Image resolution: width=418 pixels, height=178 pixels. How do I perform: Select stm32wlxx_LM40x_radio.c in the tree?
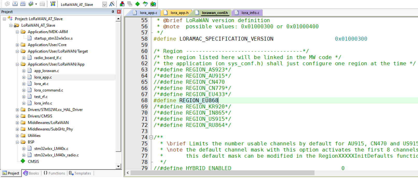(x=56, y=155)
